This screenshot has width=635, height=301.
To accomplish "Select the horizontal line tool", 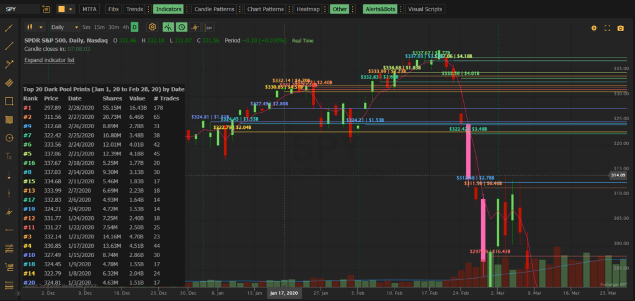I will pos(9,230).
